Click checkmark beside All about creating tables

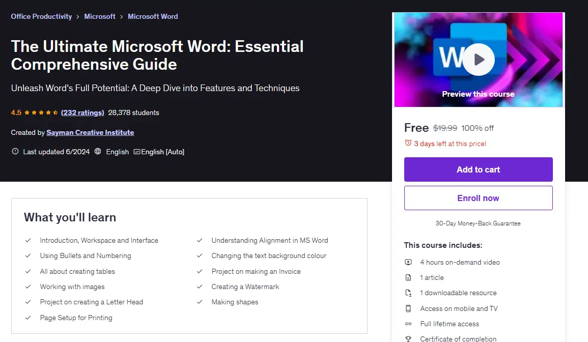(x=28, y=271)
